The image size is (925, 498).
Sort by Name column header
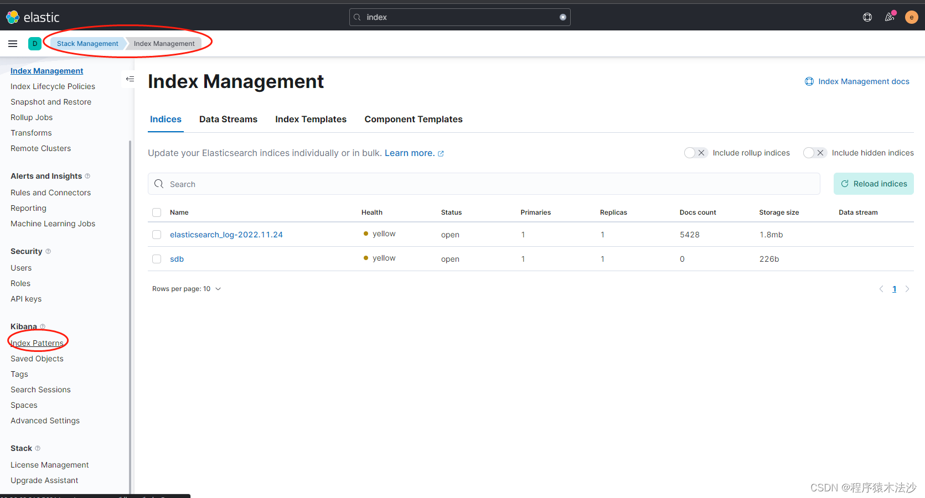pos(179,212)
